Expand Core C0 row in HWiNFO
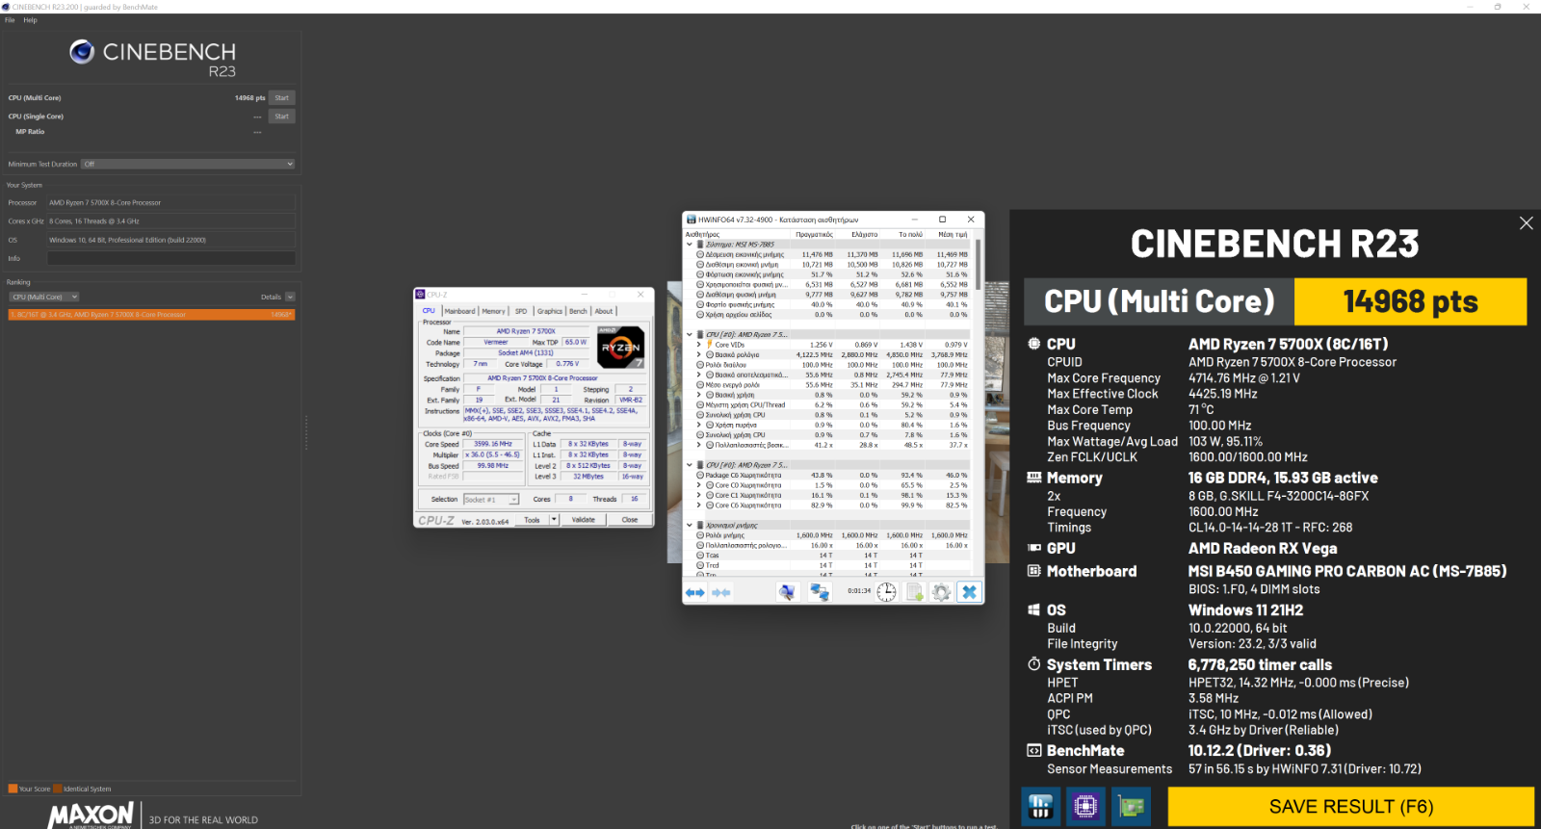The height and width of the screenshot is (829, 1541). [x=700, y=485]
